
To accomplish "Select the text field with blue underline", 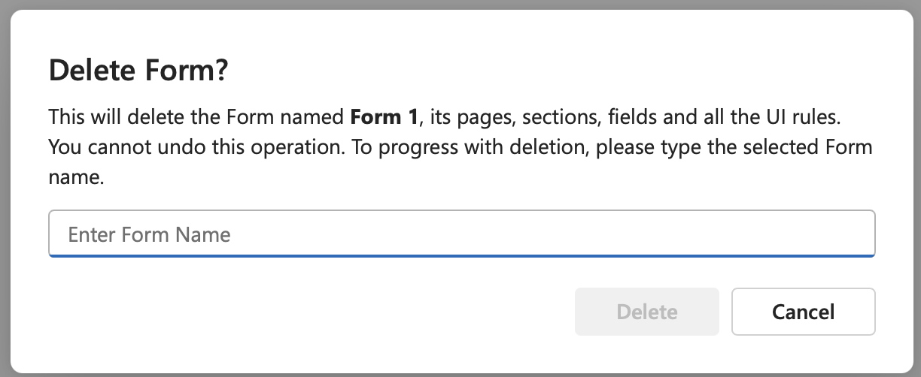I will coord(461,234).
